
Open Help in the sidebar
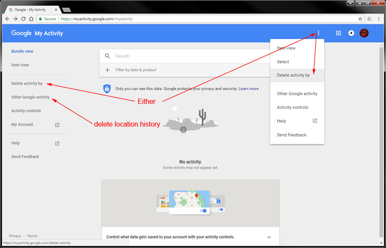coord(15,143)
